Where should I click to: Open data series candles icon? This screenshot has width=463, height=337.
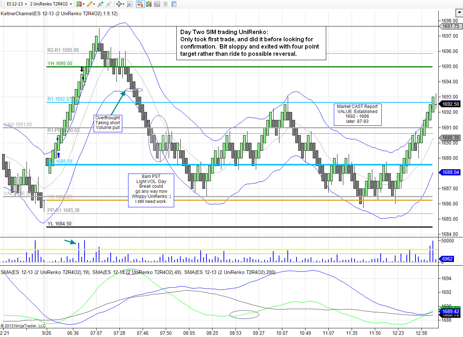(x=149, y=4)
